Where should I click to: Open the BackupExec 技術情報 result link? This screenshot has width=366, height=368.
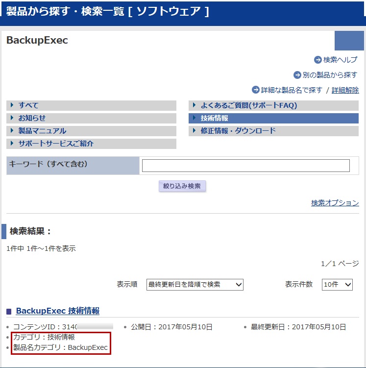(58, 311)
